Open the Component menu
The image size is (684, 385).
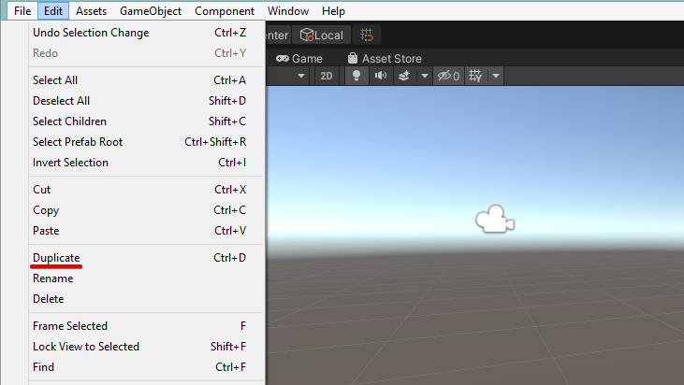coord(225,11)
